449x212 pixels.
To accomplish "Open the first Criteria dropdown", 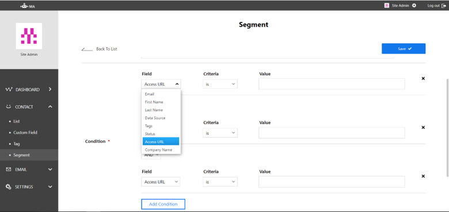I will 220,84.
